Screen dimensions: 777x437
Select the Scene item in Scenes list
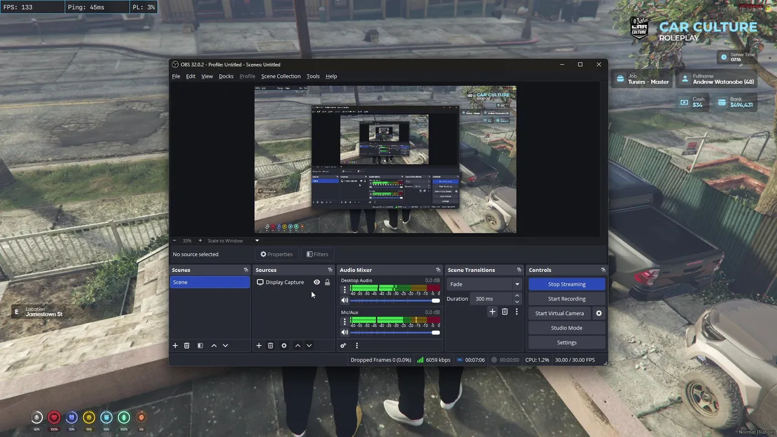coord(209,282)
